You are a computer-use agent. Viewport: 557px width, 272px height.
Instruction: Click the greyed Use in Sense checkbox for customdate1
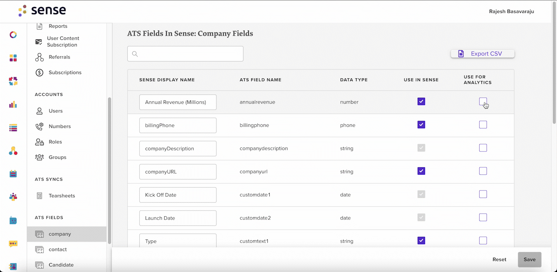pos(421,194)
